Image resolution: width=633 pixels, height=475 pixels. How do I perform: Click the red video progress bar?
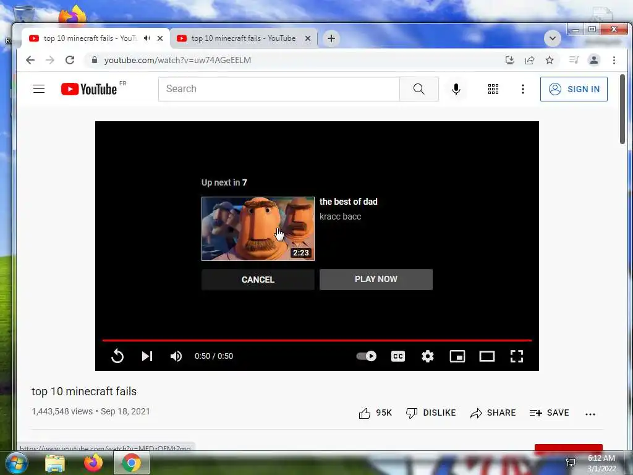pyautogui.click(x=317, y=341)
